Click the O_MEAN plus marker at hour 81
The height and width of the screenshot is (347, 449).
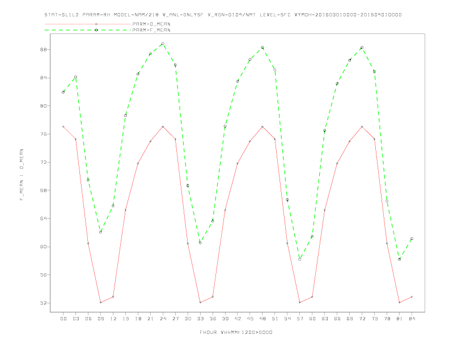(400, 302)
